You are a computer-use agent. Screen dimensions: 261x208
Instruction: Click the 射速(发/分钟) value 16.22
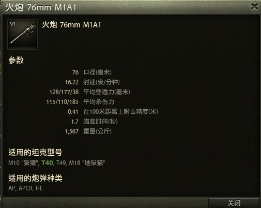(72, 82)
